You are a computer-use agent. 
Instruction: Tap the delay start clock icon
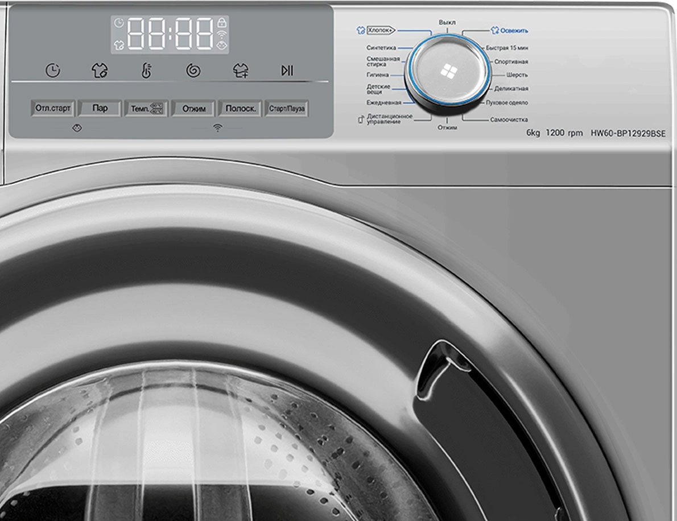point(53,71)
